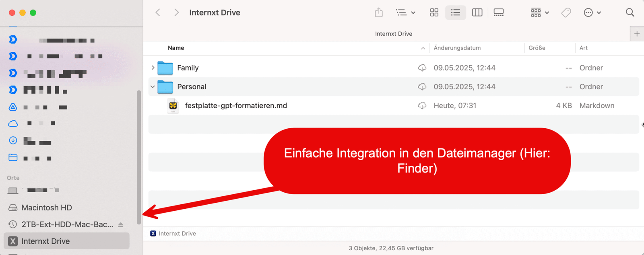This screenshot has height=255, width=644.
Task: Open the Finder search magnifier
Action: point(630,12)
